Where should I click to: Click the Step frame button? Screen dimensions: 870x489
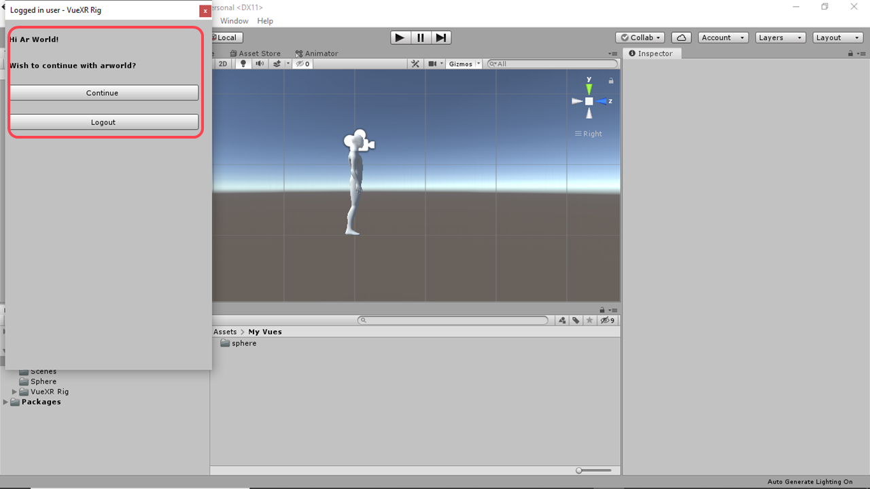441,38
